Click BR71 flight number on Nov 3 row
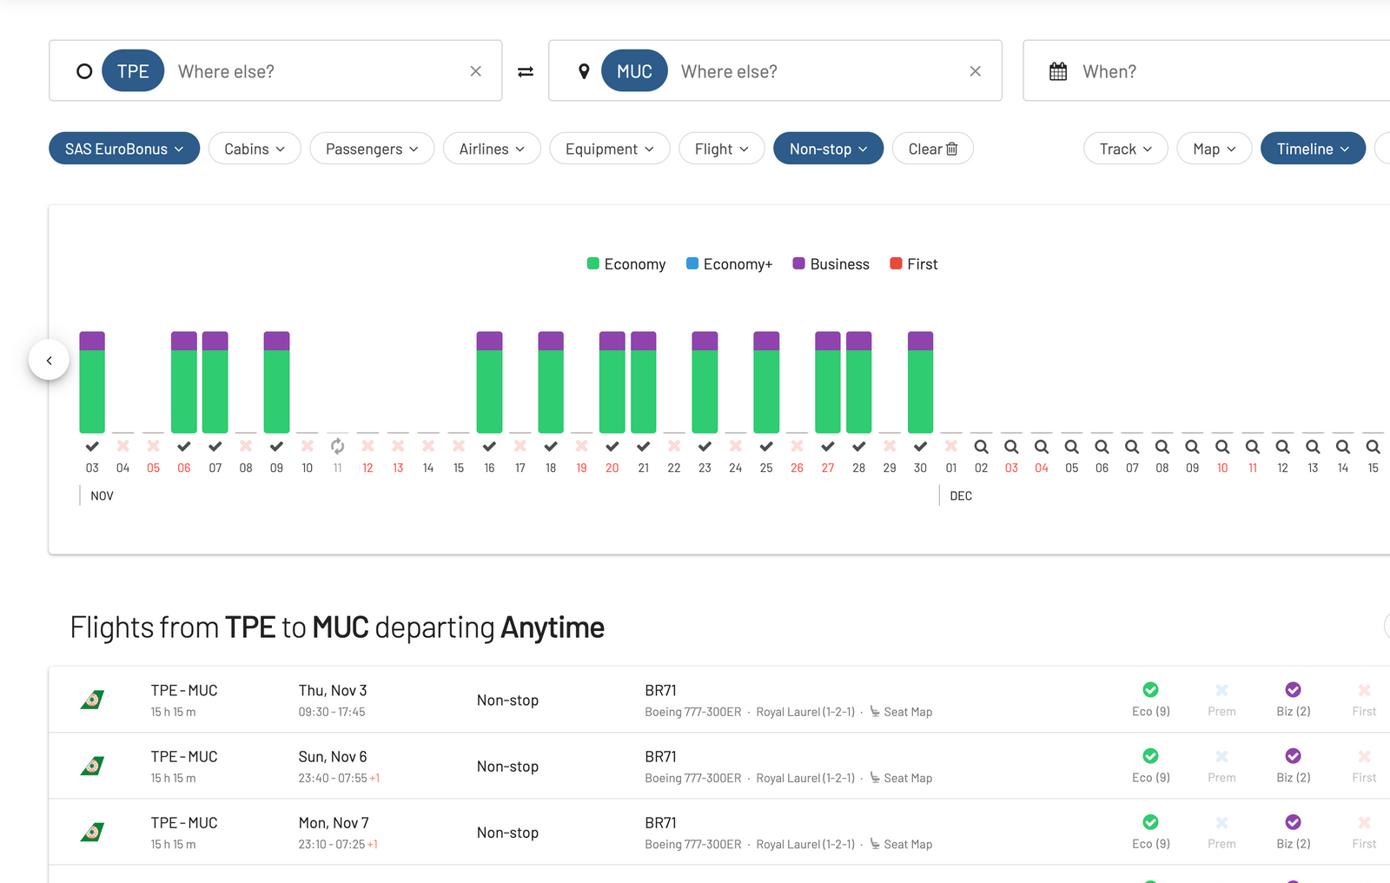 (660, 690)
